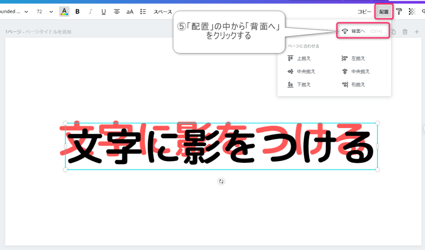Toggle bulleted list formatting
The image size is (425, 250).
coord(143,12)
